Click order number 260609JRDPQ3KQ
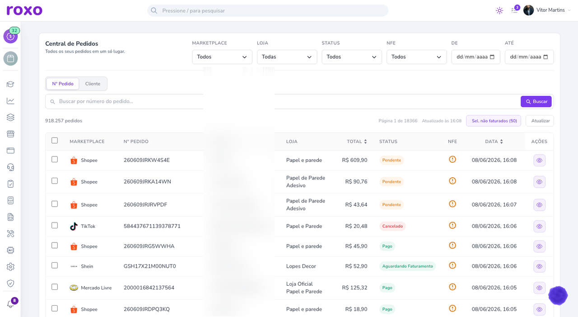Screen dimensions: 578x317 click(x=147, y=309)
